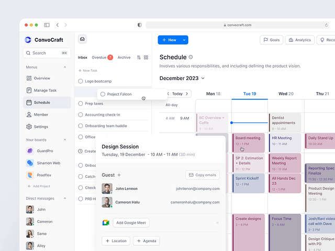Collapse the Direct messages section
The width and height of the screenshot is (335, 251).
[65, 198]
